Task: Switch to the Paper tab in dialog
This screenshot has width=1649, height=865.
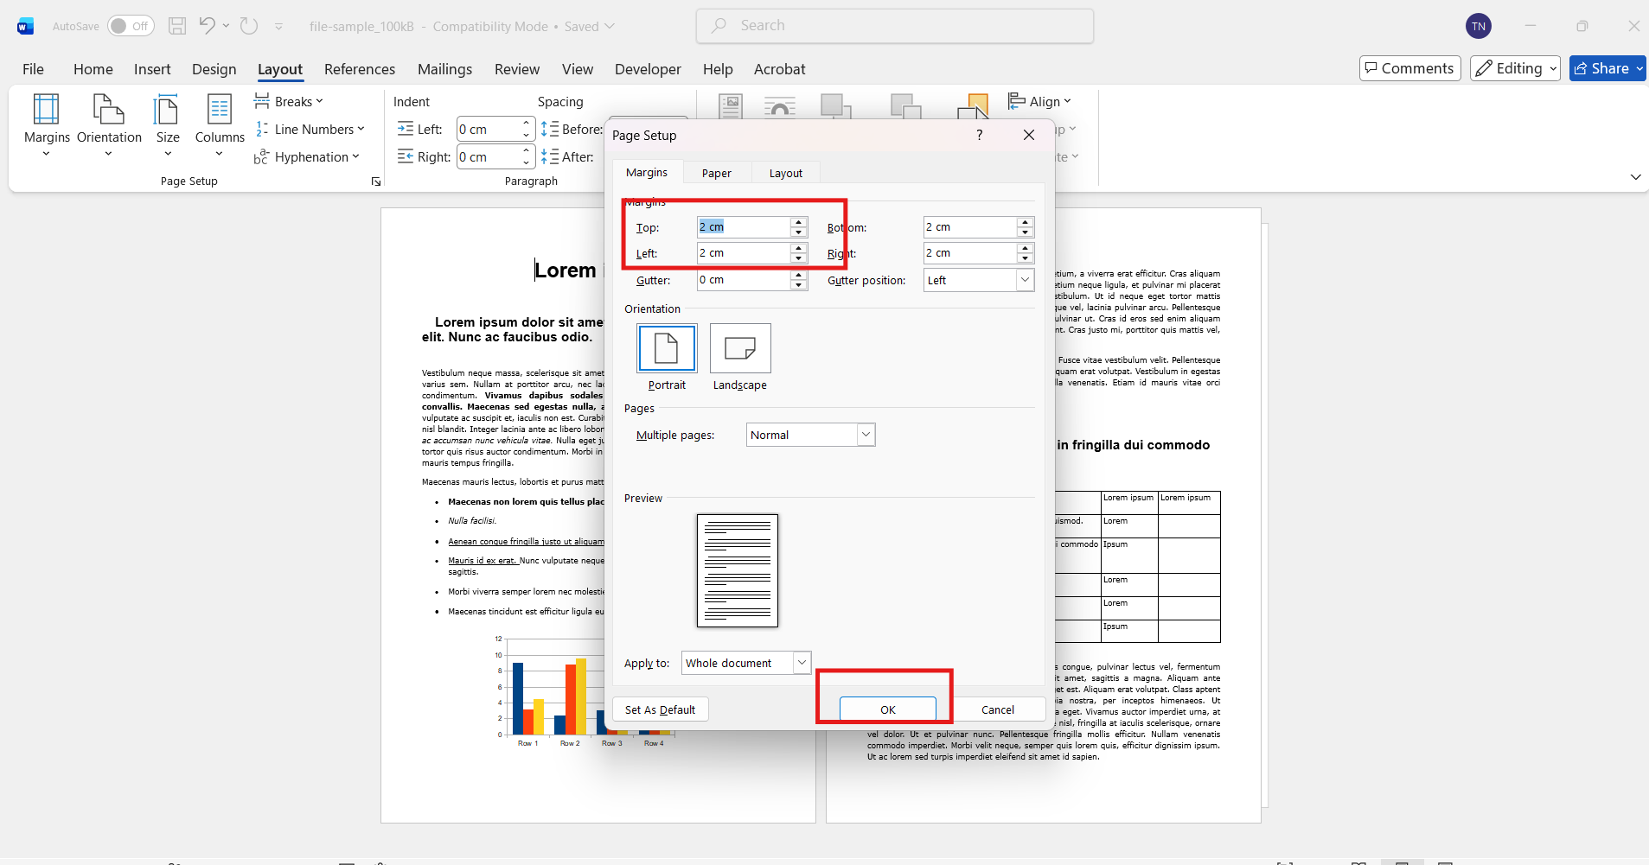Action: [x=716, y=173]
